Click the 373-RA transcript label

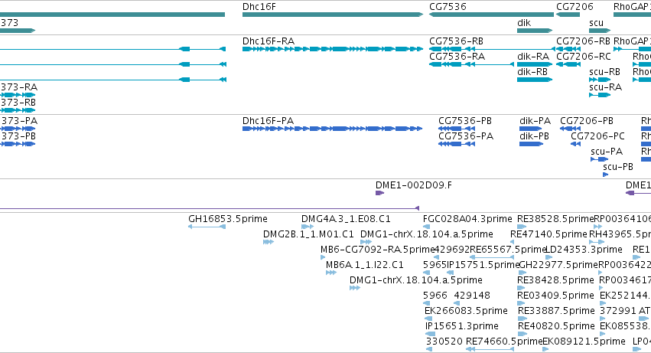pyautogui.click(x=18, y=87)
